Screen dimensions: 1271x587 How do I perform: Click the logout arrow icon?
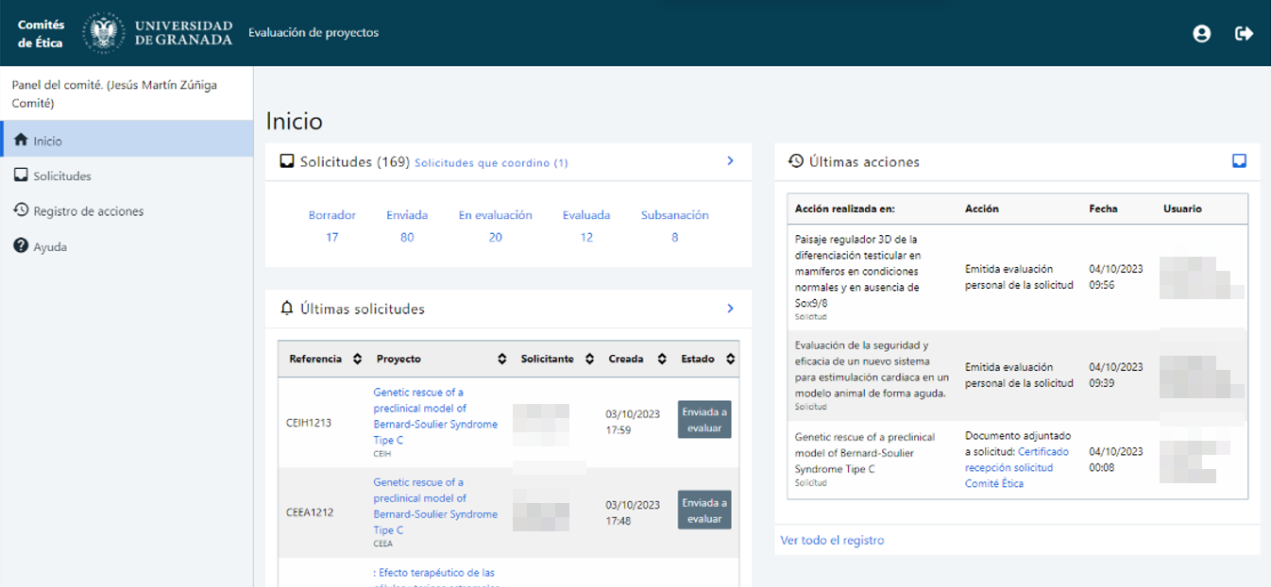1244,33
